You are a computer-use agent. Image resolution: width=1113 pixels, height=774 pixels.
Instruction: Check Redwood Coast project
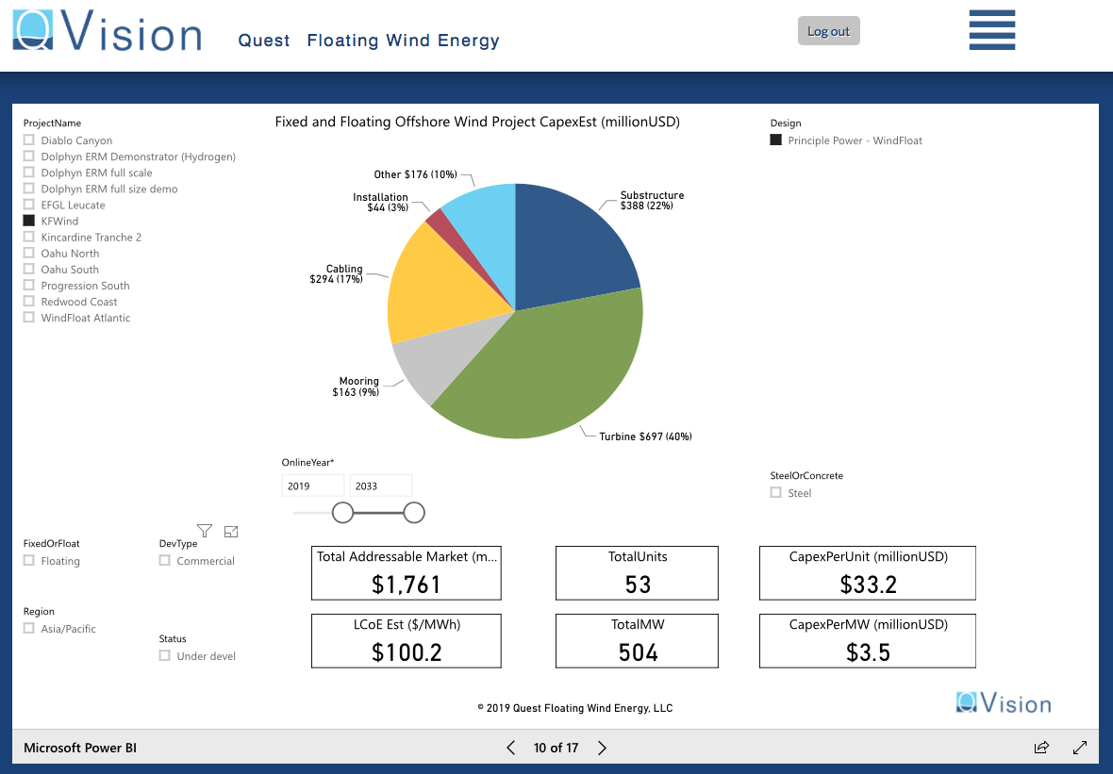(29, 302)
